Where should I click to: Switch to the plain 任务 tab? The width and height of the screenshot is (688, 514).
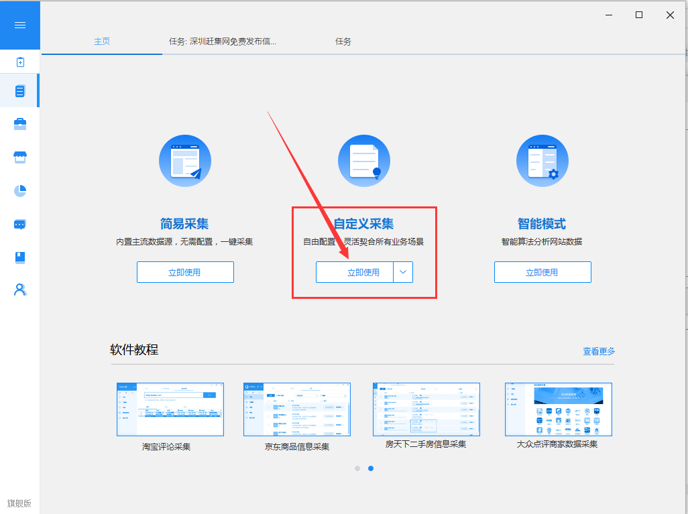343,42
